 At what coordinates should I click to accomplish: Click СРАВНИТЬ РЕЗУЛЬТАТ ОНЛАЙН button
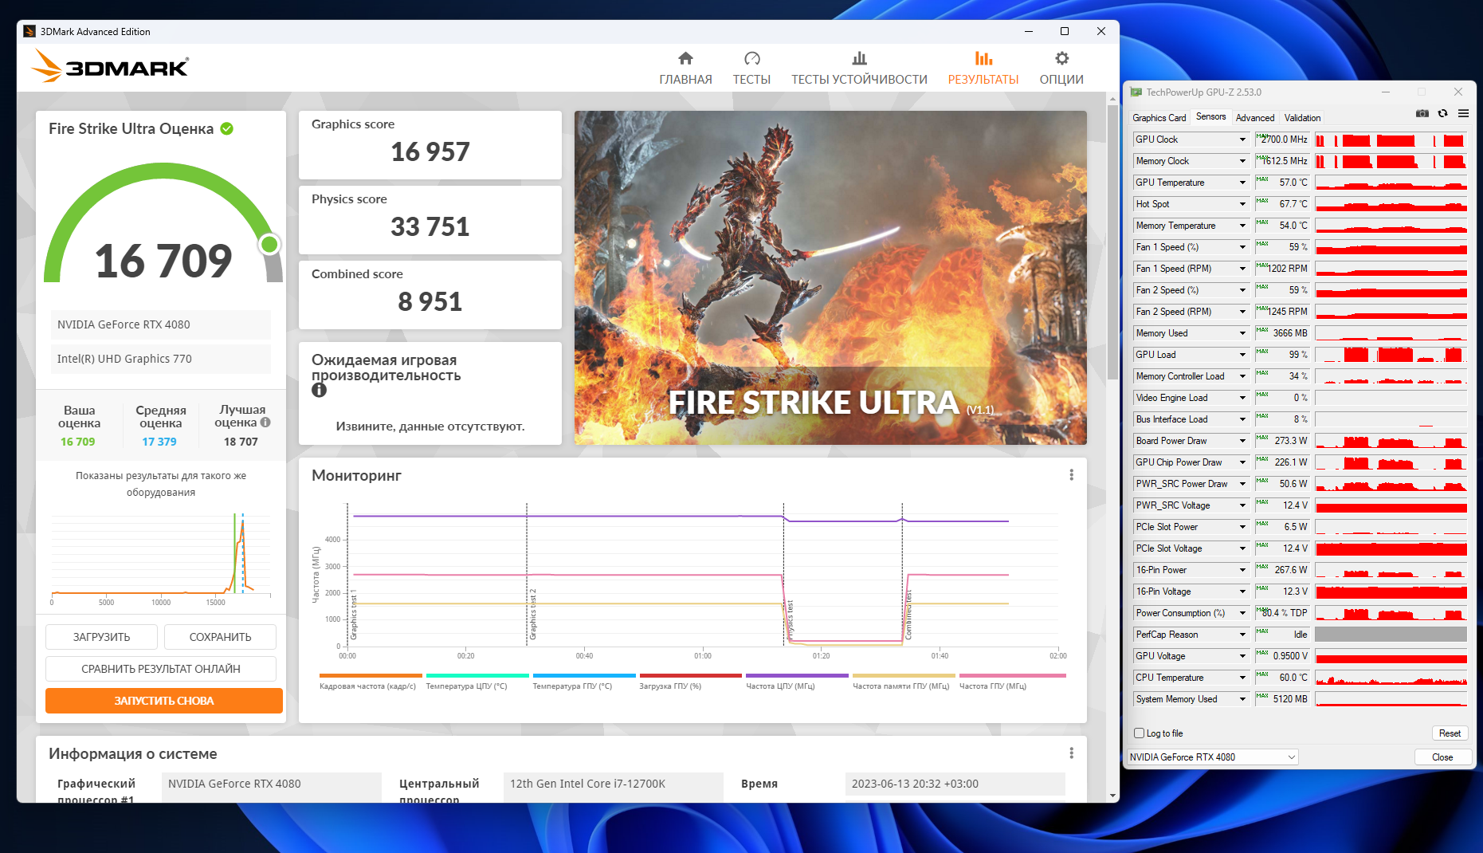[x=161, y=669]
